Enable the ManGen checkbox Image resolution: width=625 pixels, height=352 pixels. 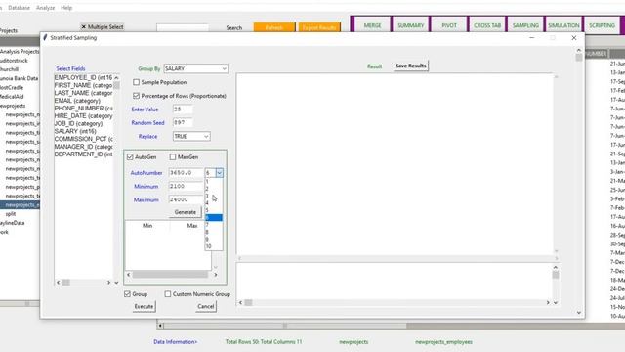pos(173,157)
